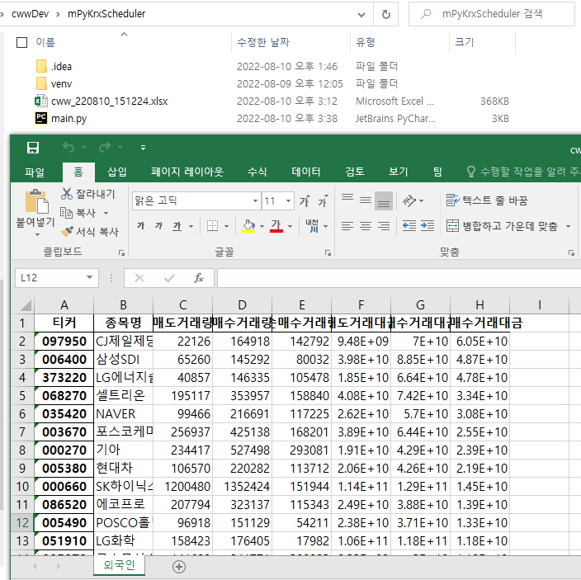Image resolution: width=581 pixels, height=580 pixels.
Task: Open the alignment (맞춤) dialog launcher
Action: pos(571,252)
